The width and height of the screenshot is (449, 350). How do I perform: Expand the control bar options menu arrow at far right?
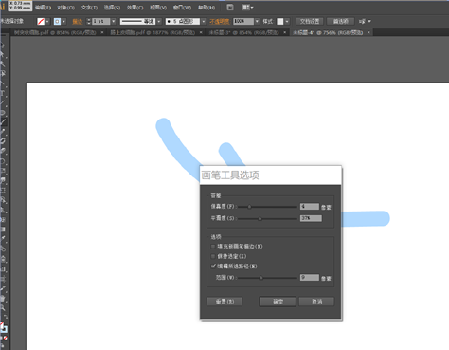pos(369,21)
